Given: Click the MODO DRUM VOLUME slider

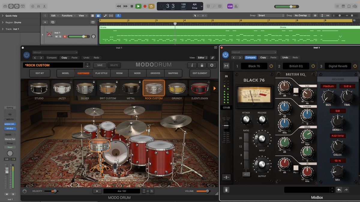Looking at the screenshot, I should click(x=203, y=191).
